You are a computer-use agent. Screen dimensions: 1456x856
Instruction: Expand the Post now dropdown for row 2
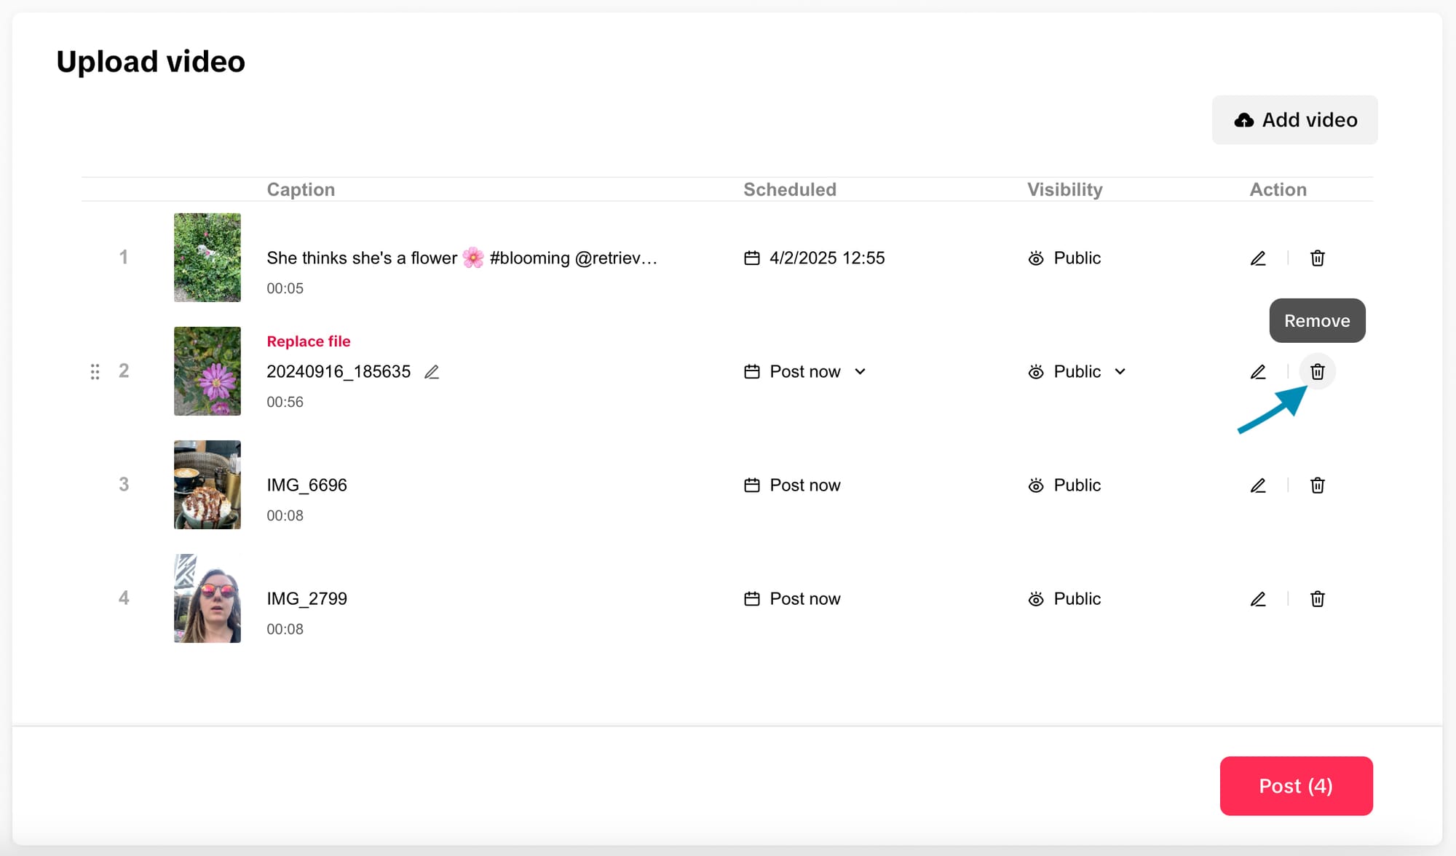pyautogui.click(x=860, y=372)
